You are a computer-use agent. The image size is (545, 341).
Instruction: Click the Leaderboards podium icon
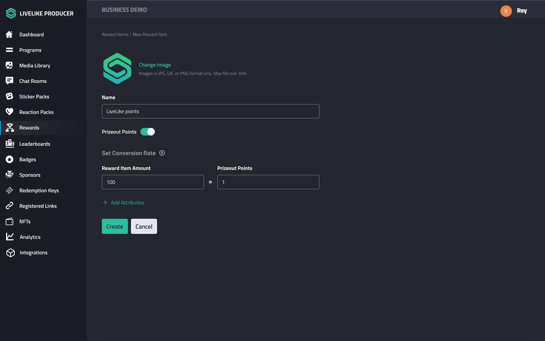pyautogui.click(x=10, y=143)
